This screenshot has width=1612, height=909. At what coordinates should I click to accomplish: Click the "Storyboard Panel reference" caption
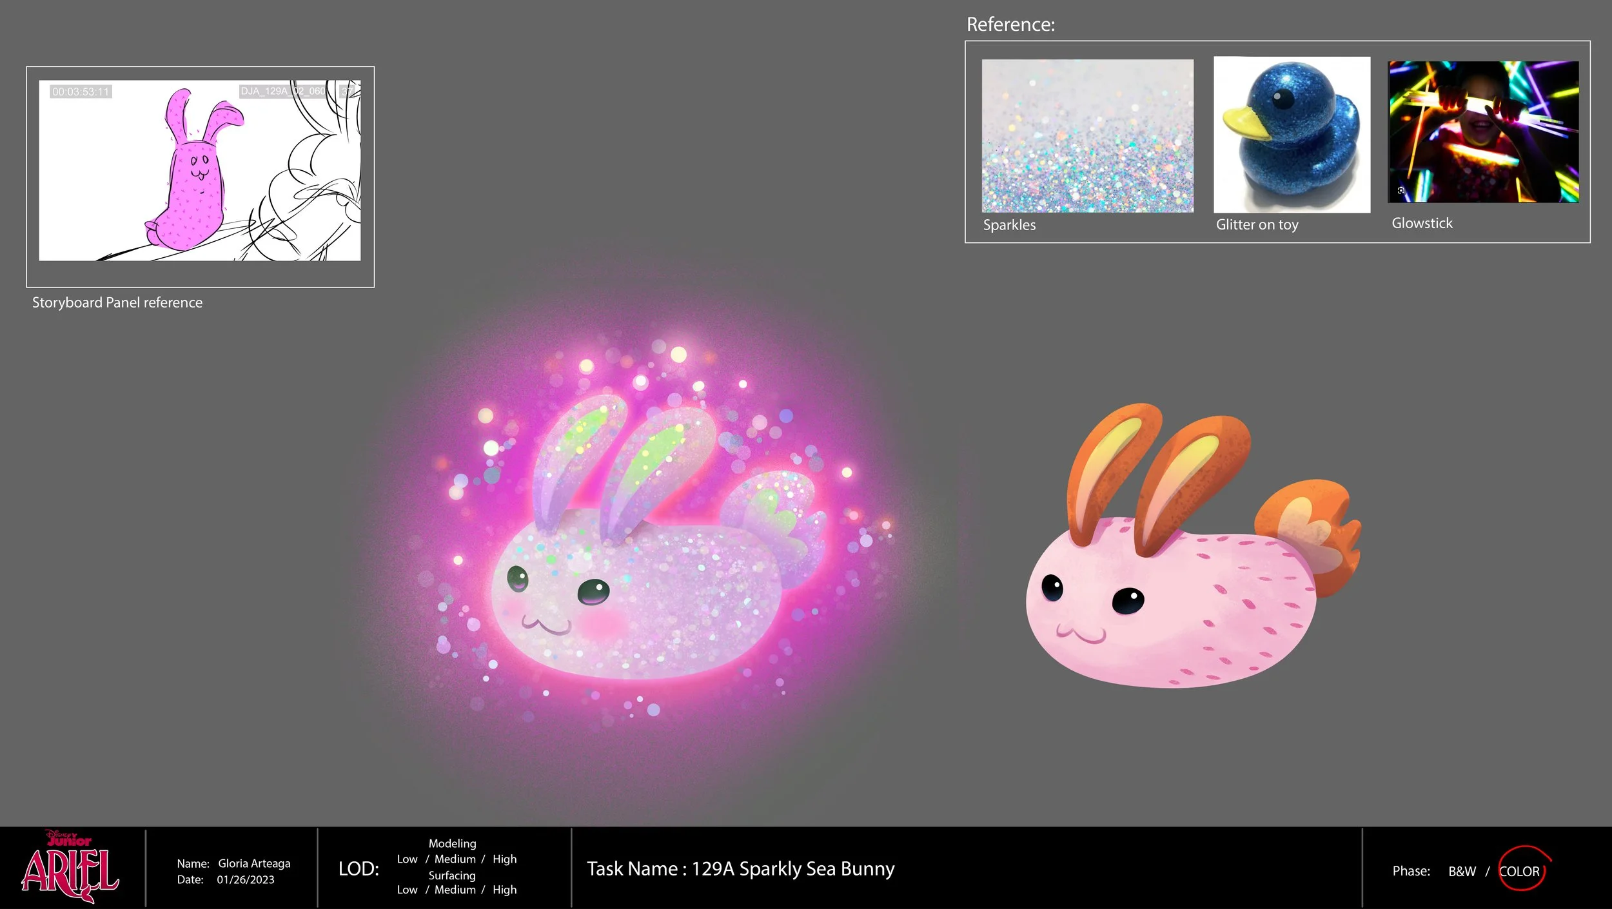(117, 303)
